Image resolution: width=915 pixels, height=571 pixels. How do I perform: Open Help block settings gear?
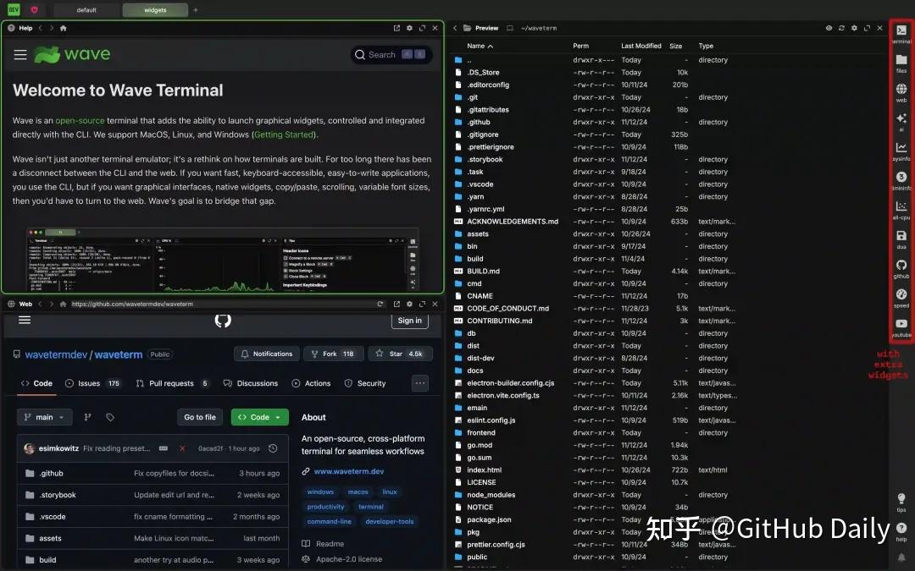410,28
